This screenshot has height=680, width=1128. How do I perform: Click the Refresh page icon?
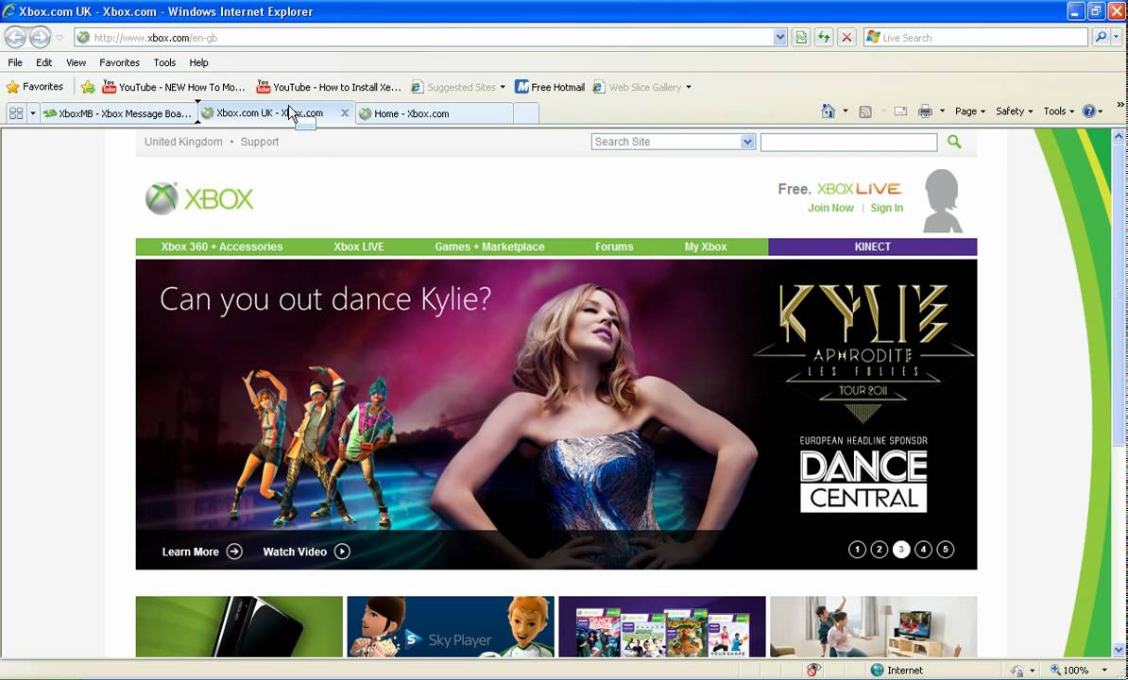824,38
